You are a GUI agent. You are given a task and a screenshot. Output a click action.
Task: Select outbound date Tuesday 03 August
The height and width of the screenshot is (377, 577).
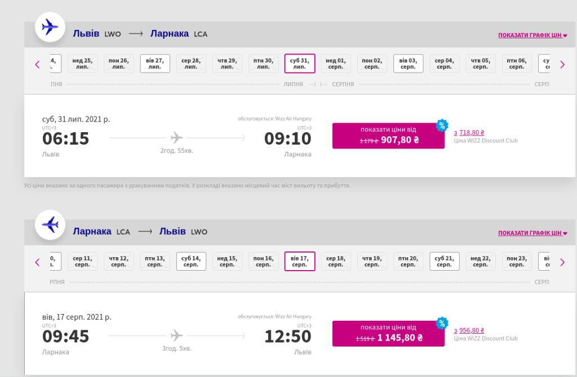409,64
